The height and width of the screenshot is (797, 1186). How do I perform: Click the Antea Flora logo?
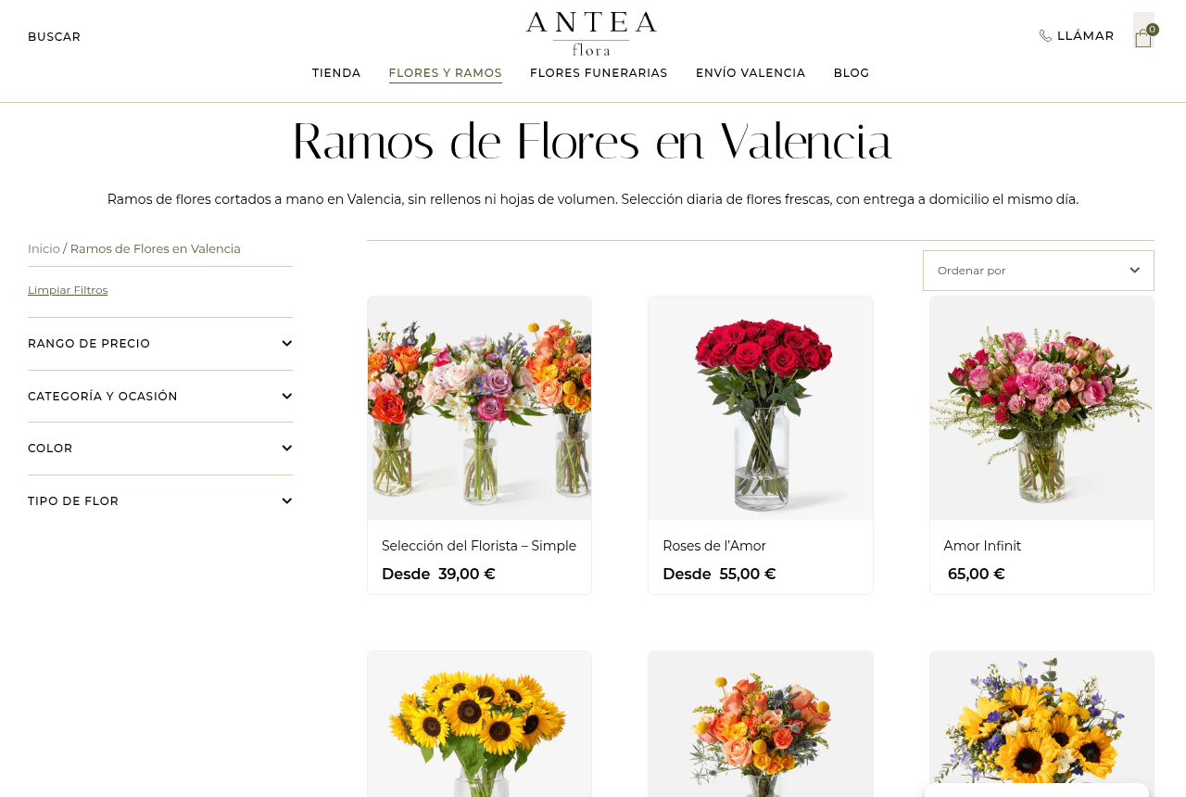click(x=591, y=34)
